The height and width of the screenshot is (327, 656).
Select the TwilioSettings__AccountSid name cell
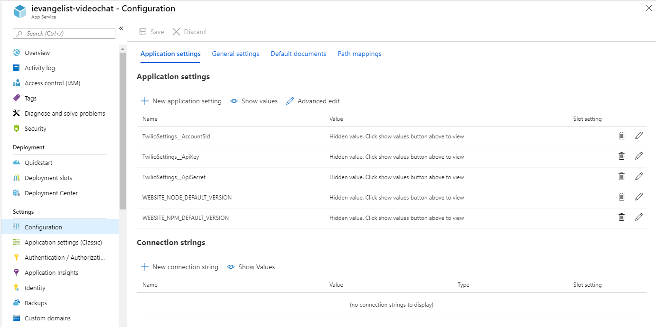tap(176, 136)
